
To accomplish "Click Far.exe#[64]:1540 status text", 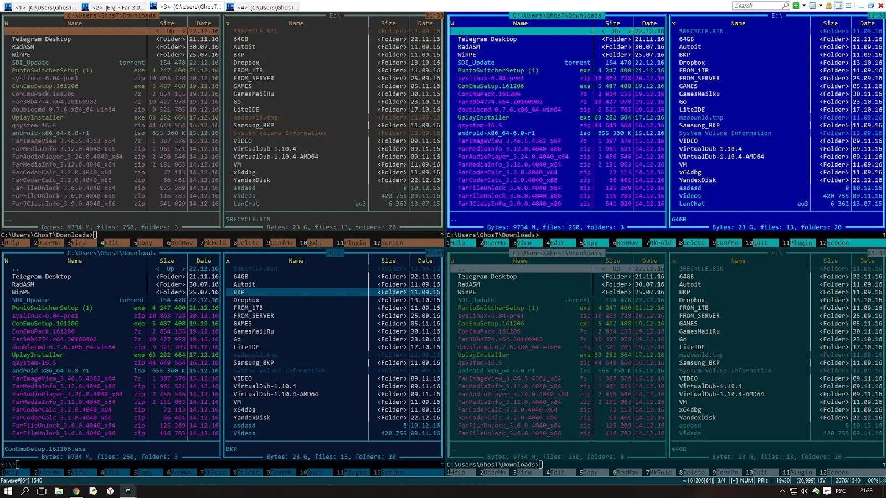I will tap(22, 481).
